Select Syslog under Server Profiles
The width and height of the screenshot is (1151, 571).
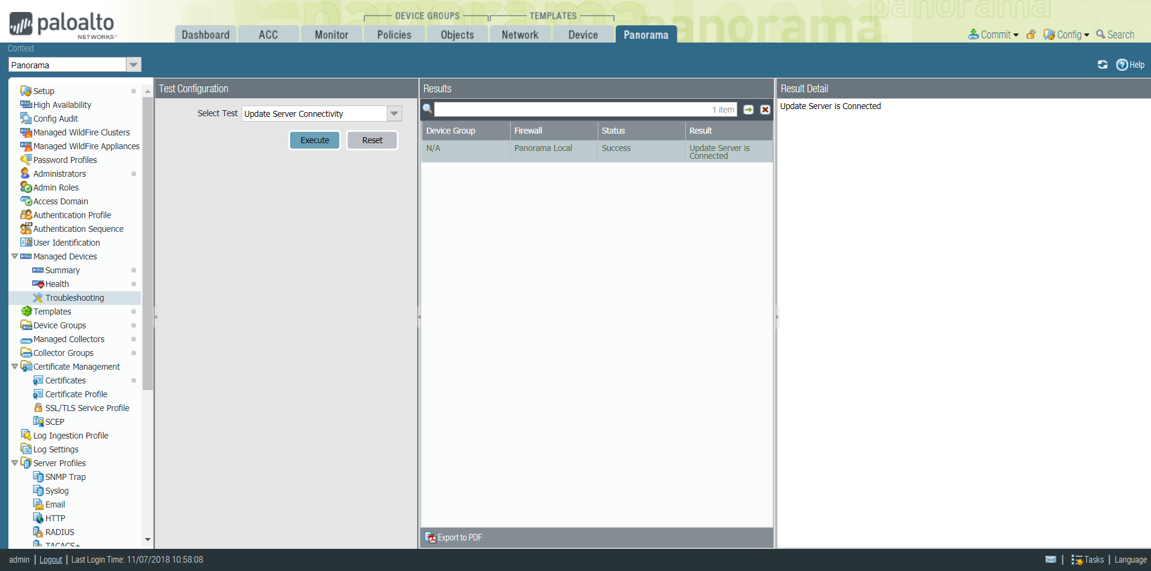tap(57, 491)
